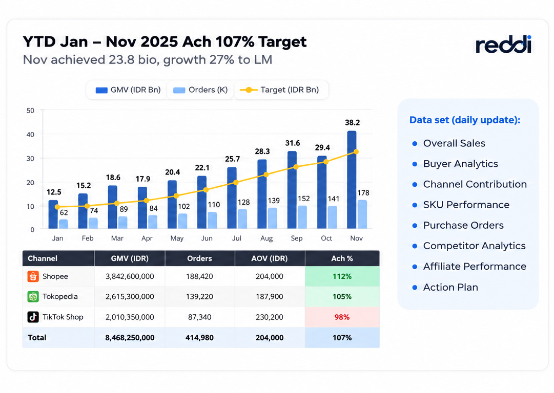
Task: Click Tokopedia GMV 2,615,300,000
Action: tap(130, 296)
